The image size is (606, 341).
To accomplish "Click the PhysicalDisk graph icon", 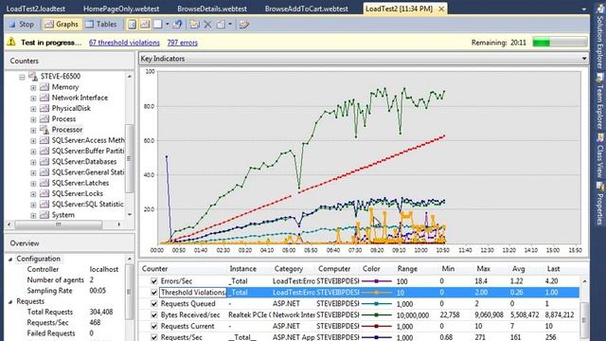I will click(45, 108).
